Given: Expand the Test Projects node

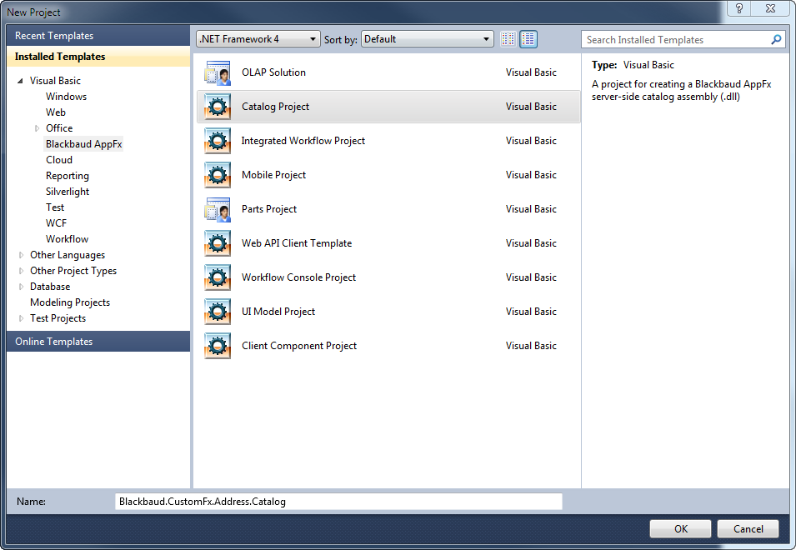Looking at the screenshot, I should point(21,318).
